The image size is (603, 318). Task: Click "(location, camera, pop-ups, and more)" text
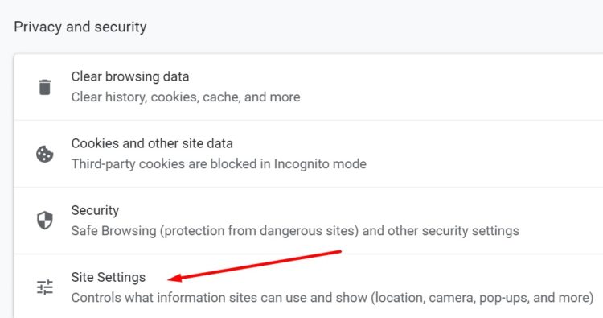tap(482, 298)
